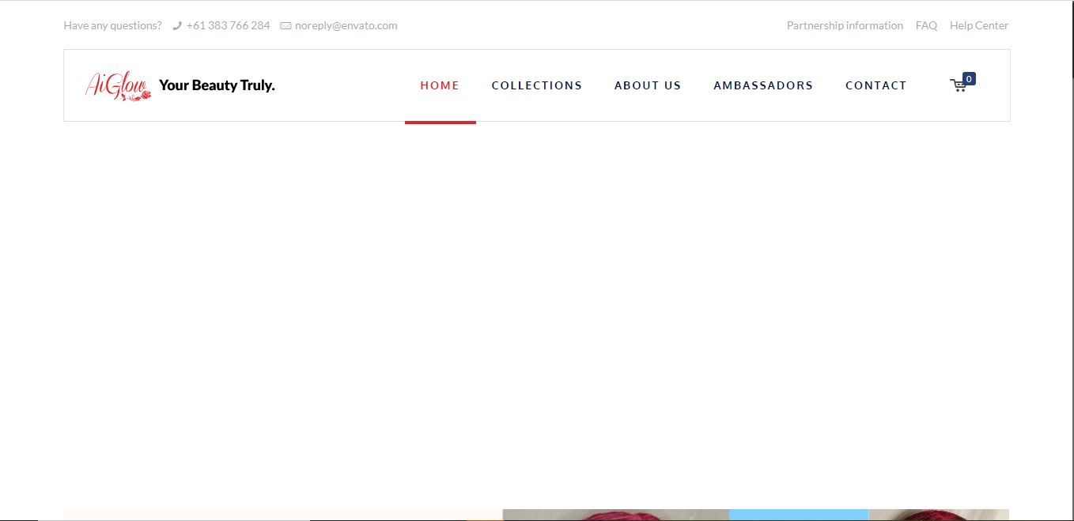Click the phone handset icon
1074x521 pixels.
[177, 26]
